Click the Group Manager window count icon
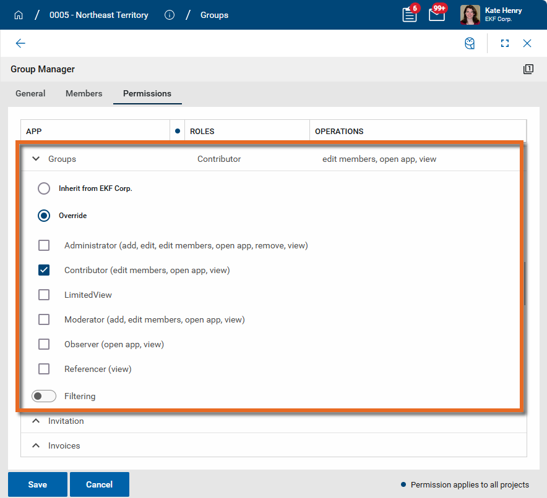This screenshot has height=498, width=547. click(528, 69)
